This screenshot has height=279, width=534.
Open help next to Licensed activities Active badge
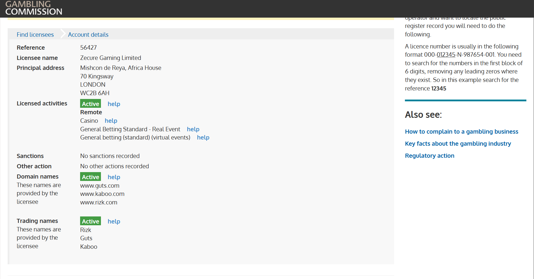coord(114,104)
